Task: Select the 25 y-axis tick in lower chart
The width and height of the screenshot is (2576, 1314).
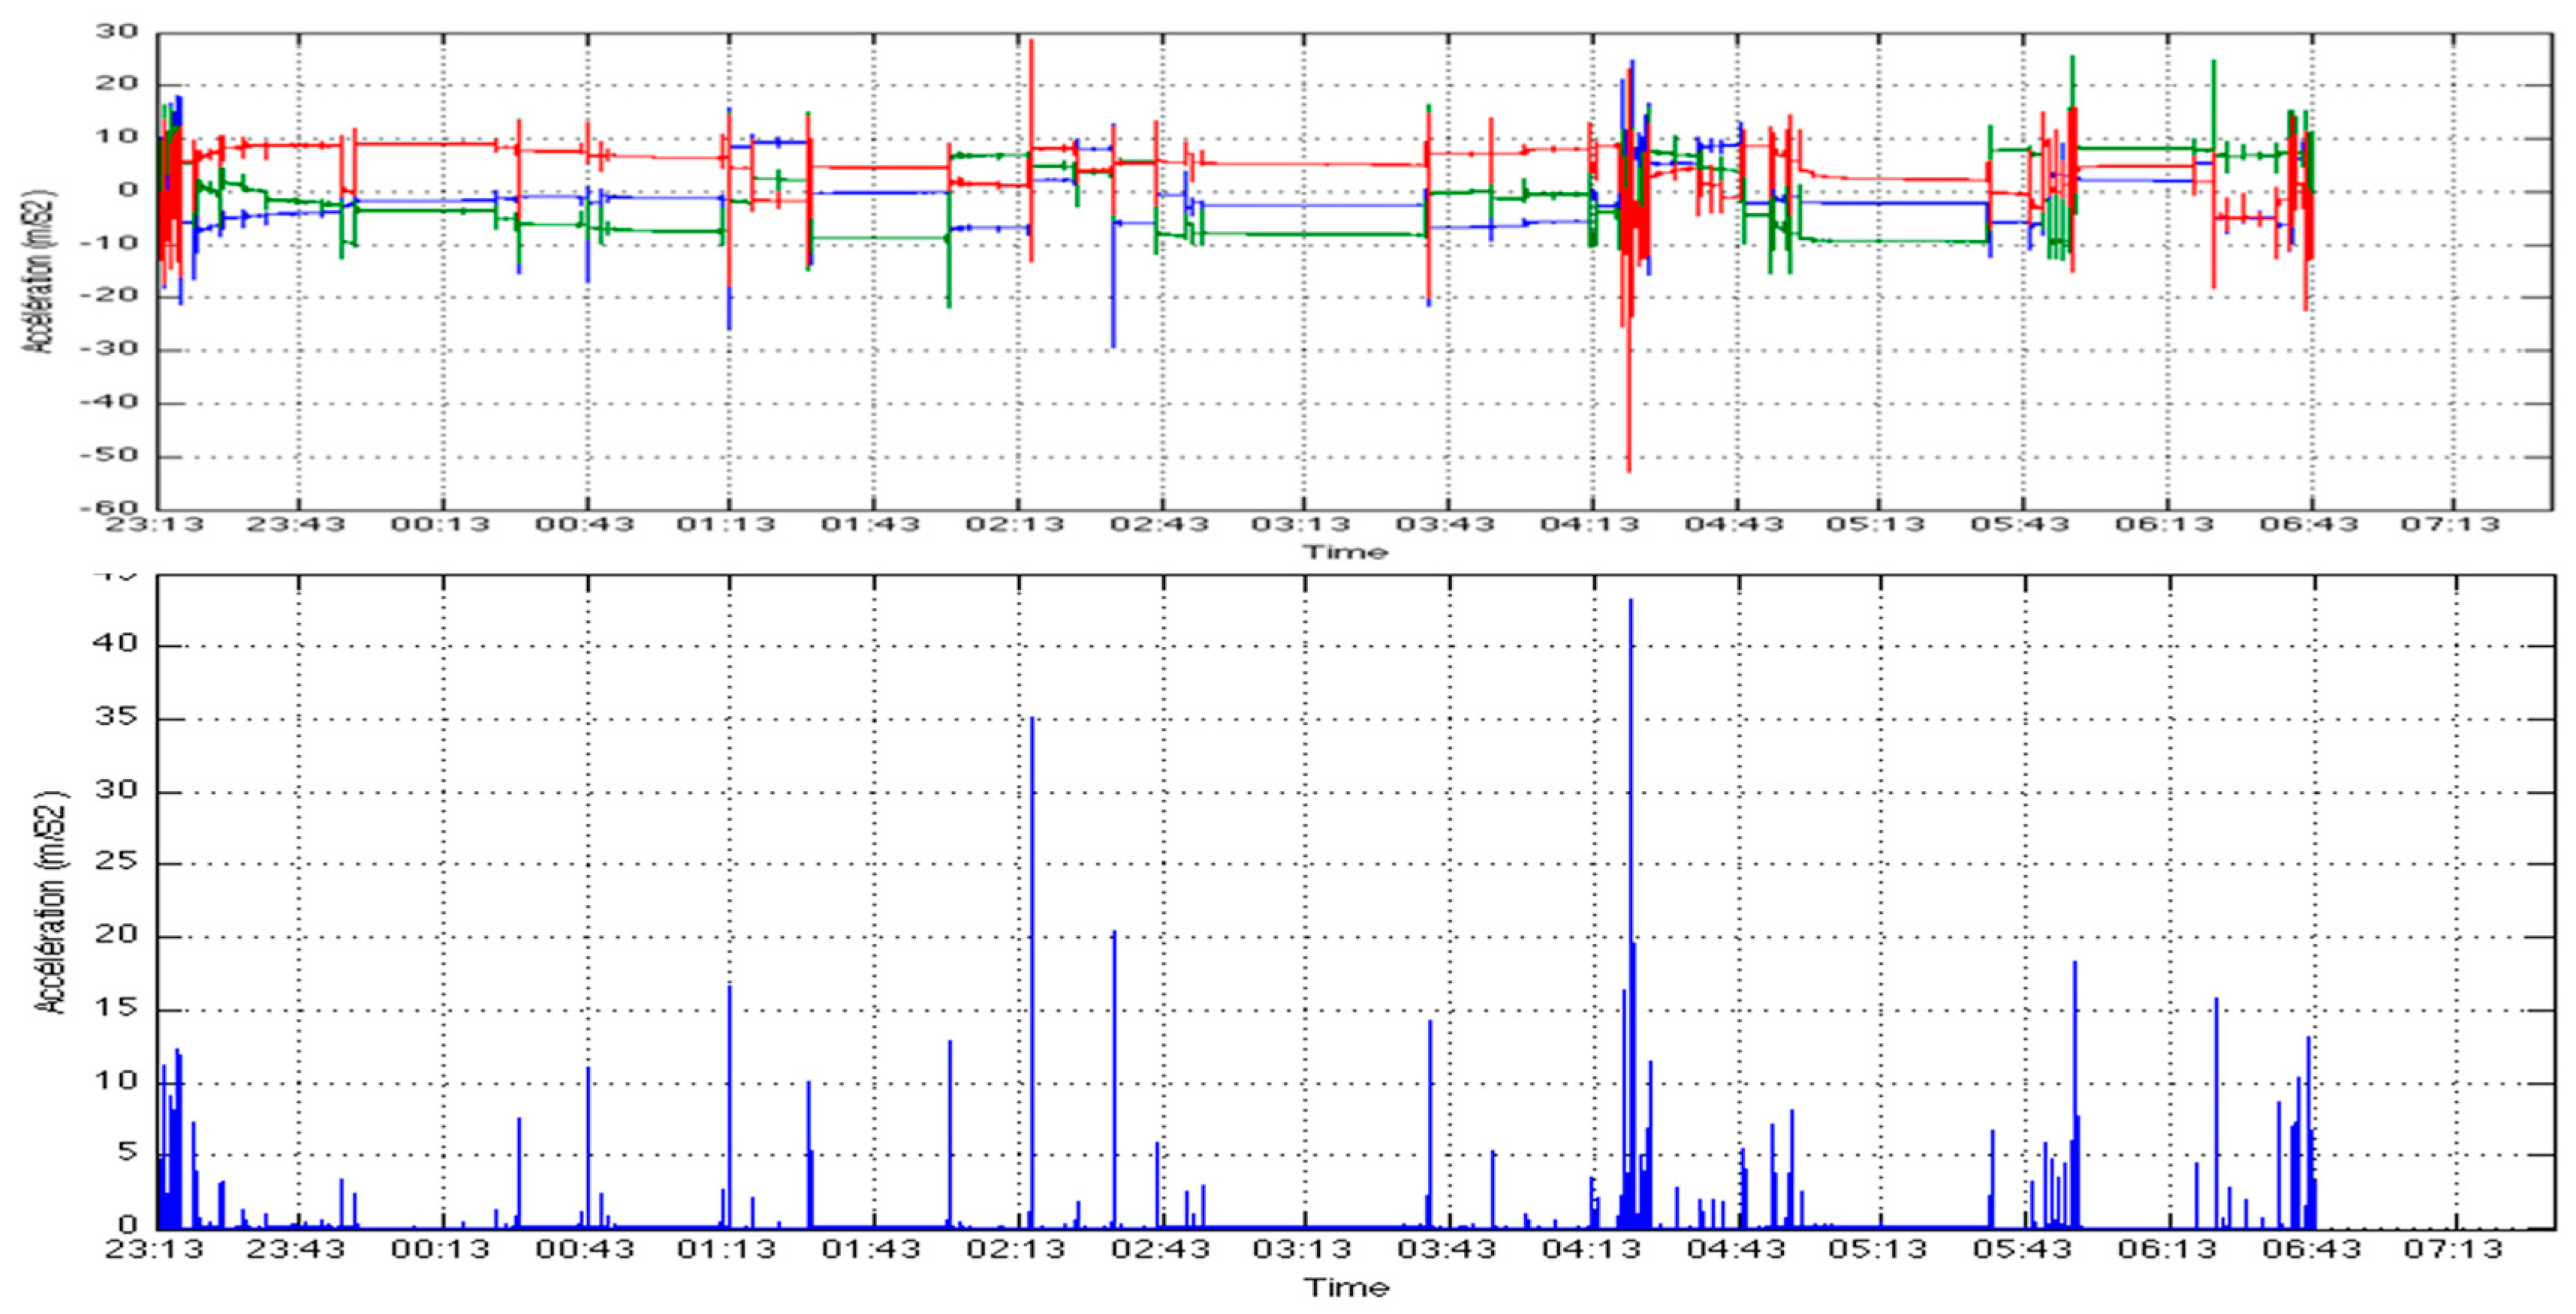Action: (115, 862)
